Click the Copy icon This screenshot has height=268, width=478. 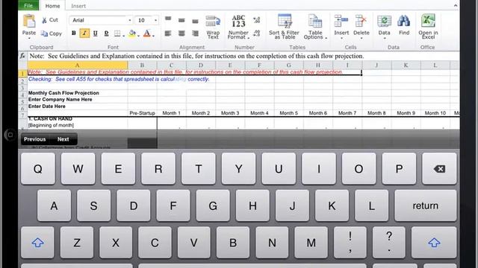click(45, 33)
